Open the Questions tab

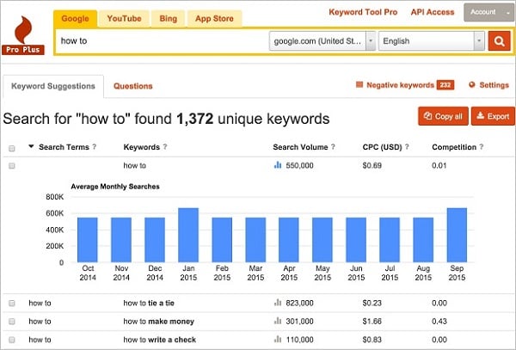click(133, 86)
